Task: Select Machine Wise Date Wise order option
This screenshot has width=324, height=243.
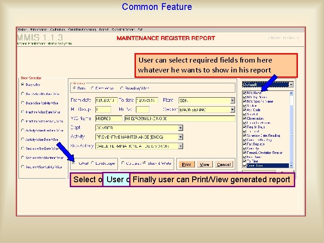Action: point(23,112)
